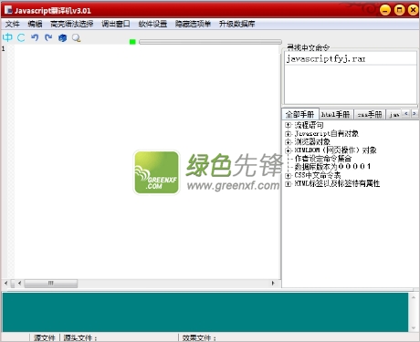Viewport: 420px width, 342px height.
Task: Select 数据库版本为00001 tree item
Action: pos(332,167)
